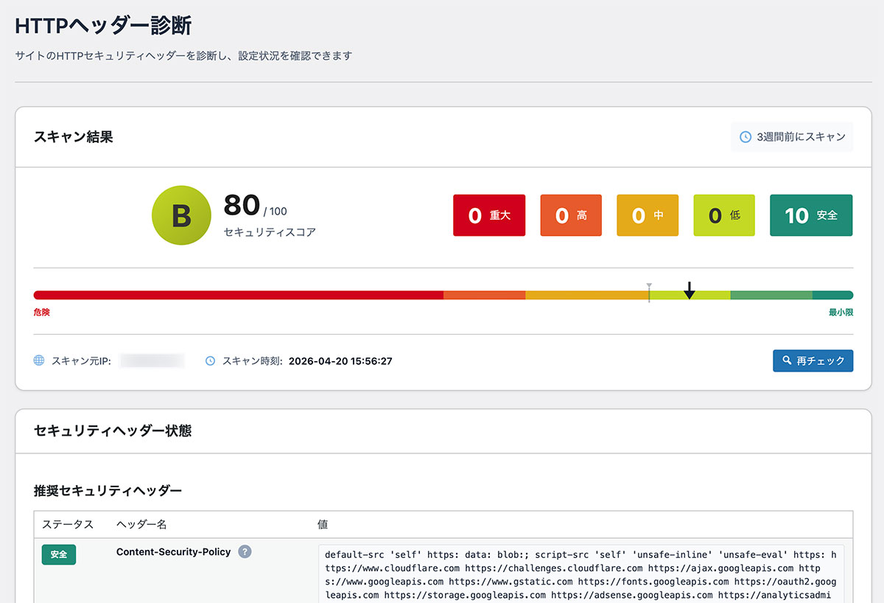This screenshot has height=603, width=884.
Task: Click the スキャン結果 heading
Action: (74, 137)
